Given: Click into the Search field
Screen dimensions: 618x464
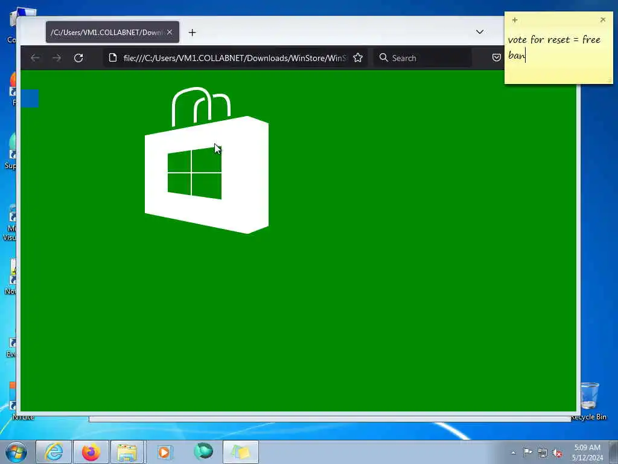Looking at the screenshot, I should (x=422, y=58).
